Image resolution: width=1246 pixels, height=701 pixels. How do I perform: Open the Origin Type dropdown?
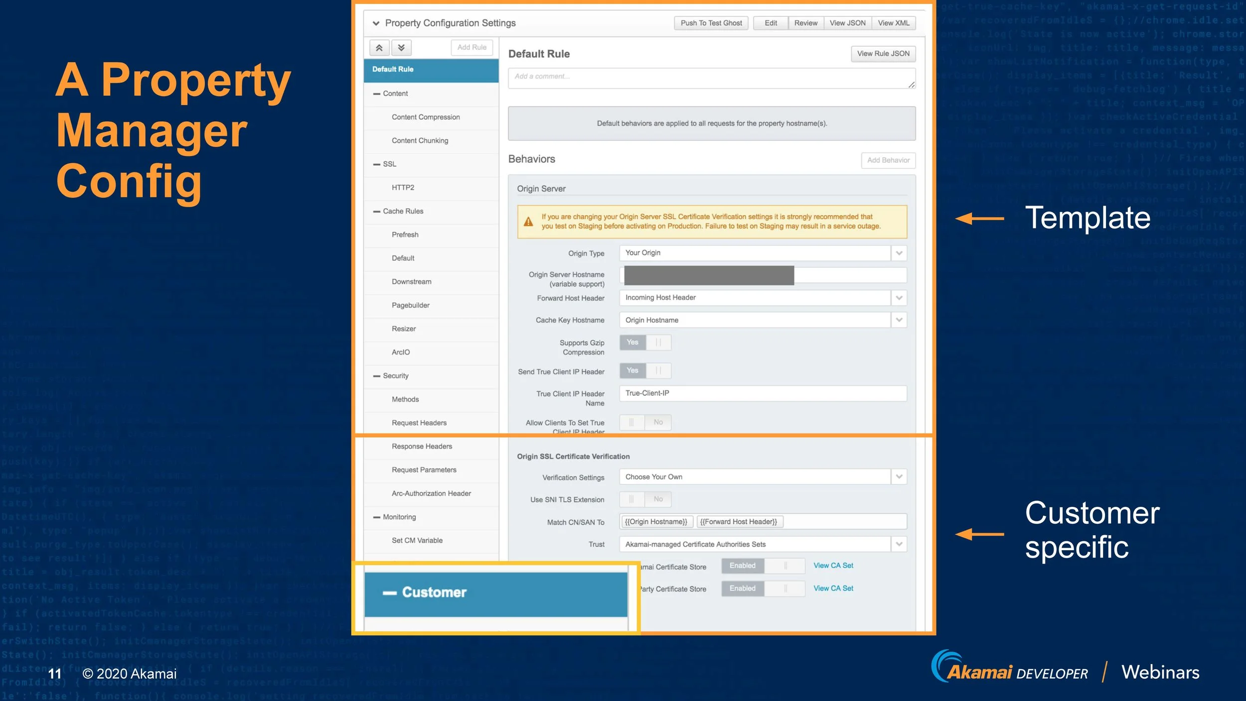[763, 253]
